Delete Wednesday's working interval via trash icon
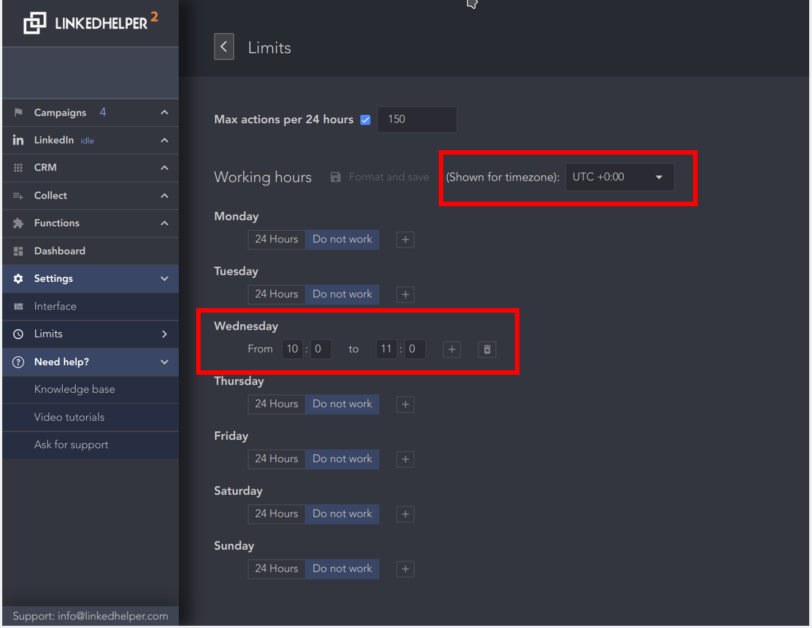812x628 pixels. (x=486, y=349)
